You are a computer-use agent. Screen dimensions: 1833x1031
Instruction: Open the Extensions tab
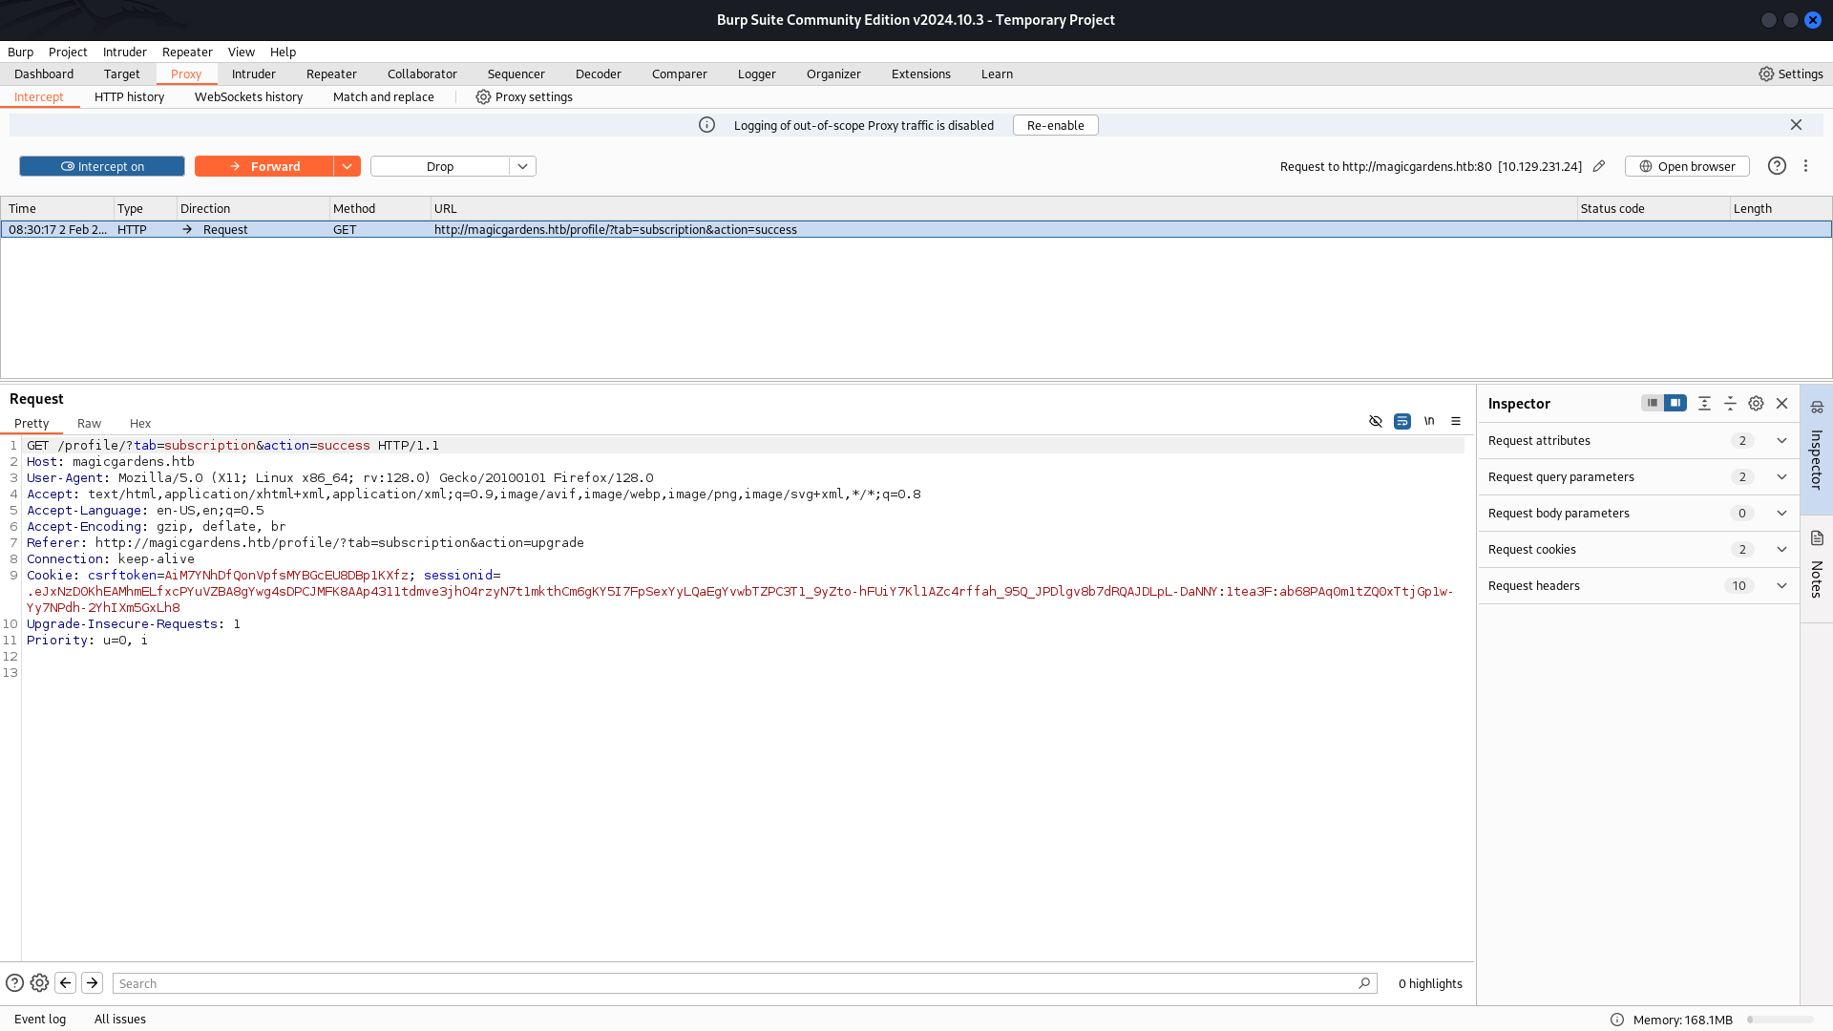pyautogui.click(x=921, y=74)
